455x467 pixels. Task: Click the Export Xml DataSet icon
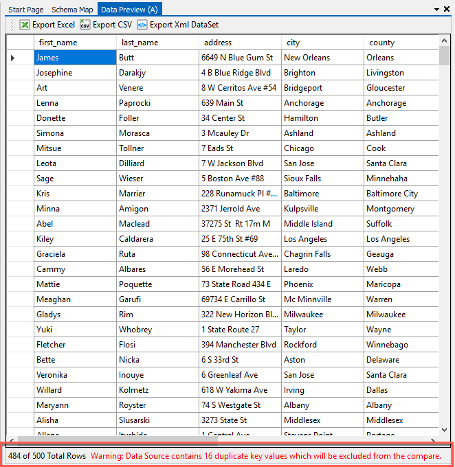coord(142,25)
